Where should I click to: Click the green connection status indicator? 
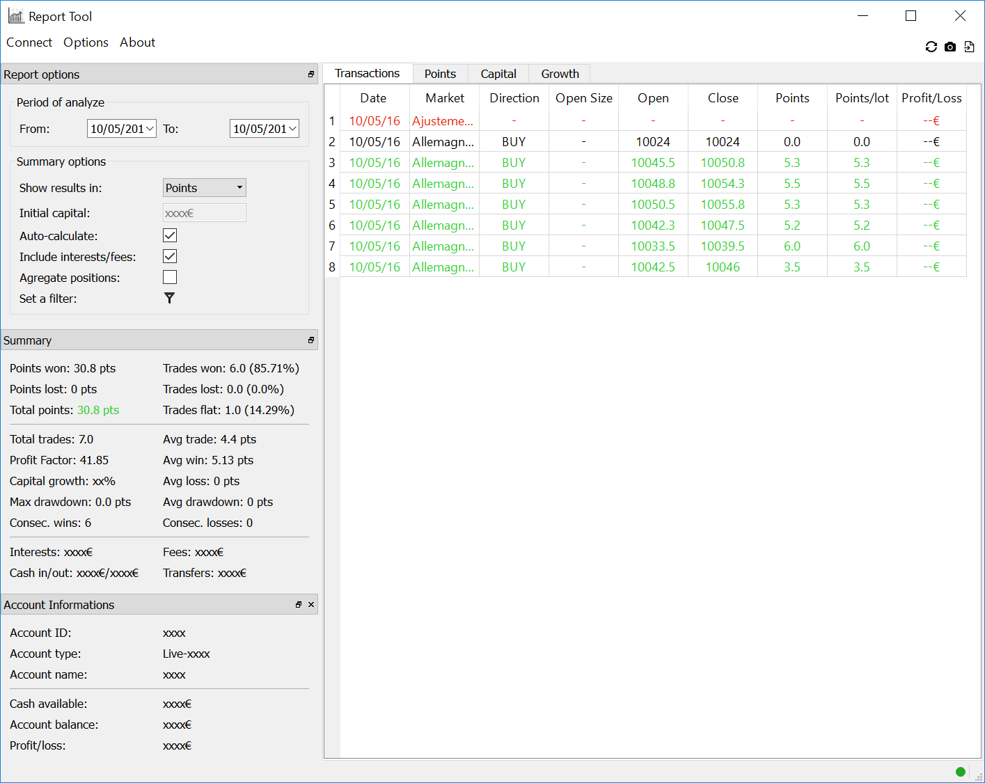coord(961,771)
